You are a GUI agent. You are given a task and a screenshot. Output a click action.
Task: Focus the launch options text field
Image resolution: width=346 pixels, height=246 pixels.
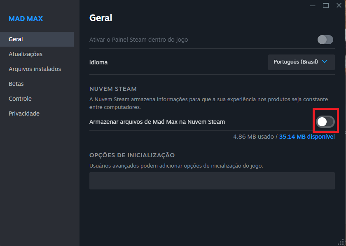click(212, 181)
